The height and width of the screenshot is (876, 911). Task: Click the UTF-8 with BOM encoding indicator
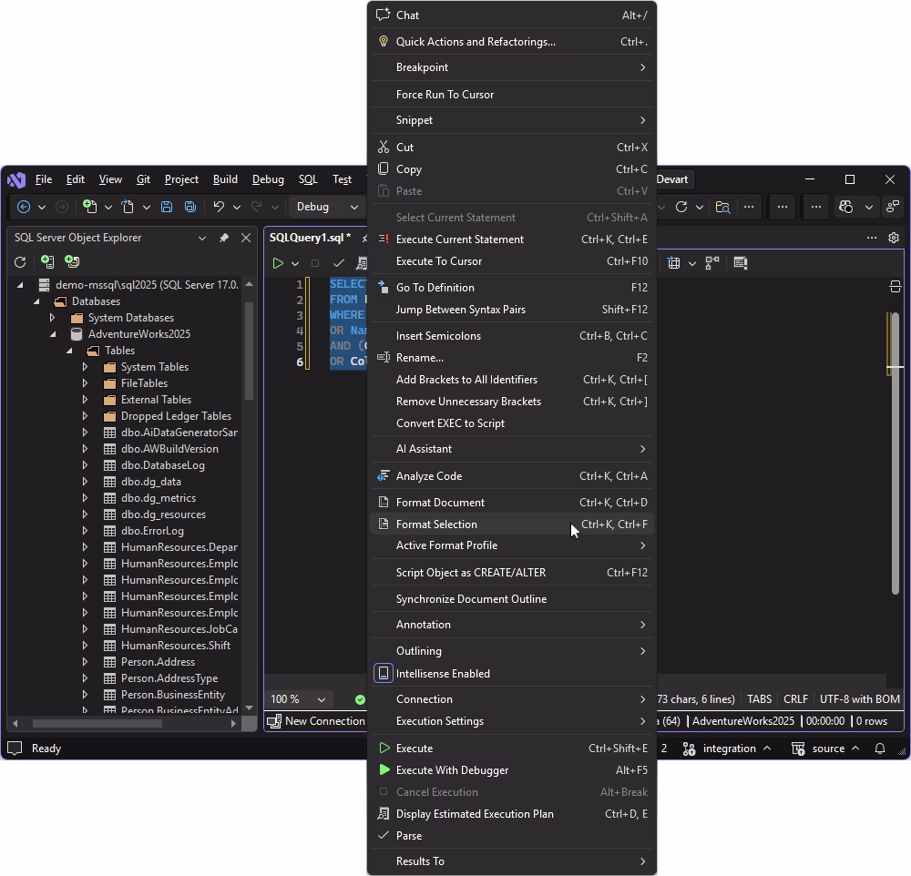pos(859,698)
